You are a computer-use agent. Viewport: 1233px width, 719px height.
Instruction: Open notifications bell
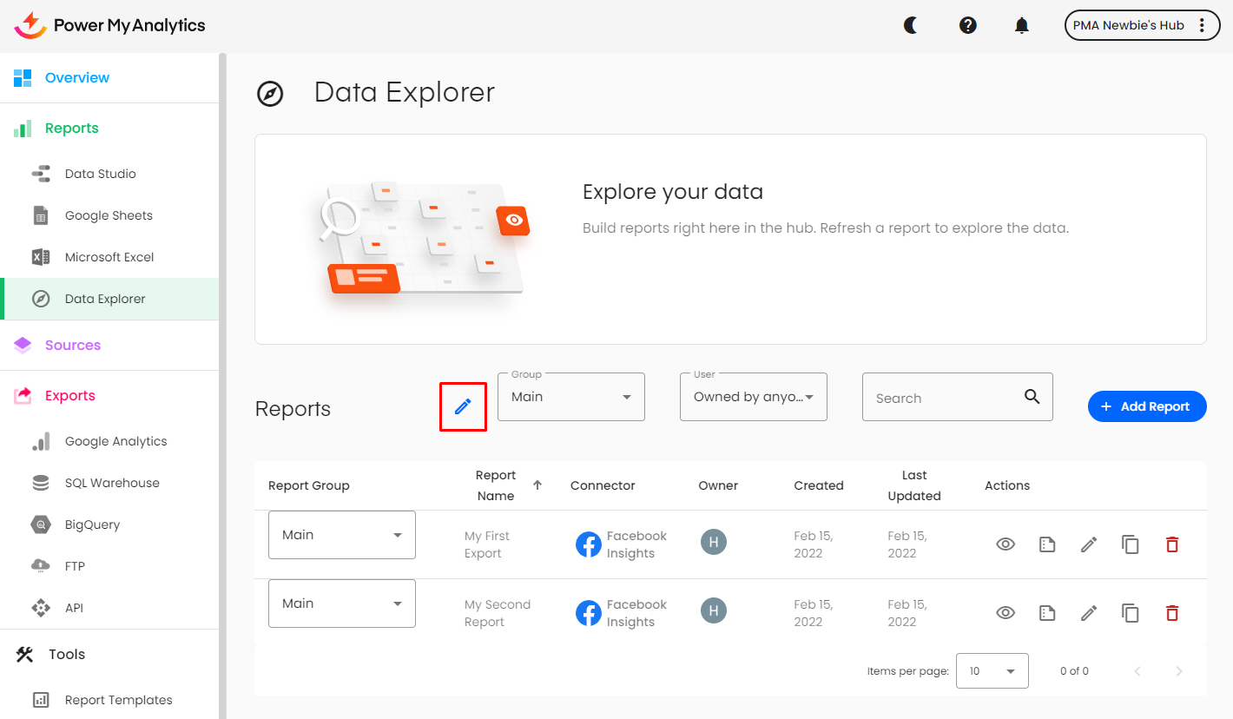pos(1022,25)
